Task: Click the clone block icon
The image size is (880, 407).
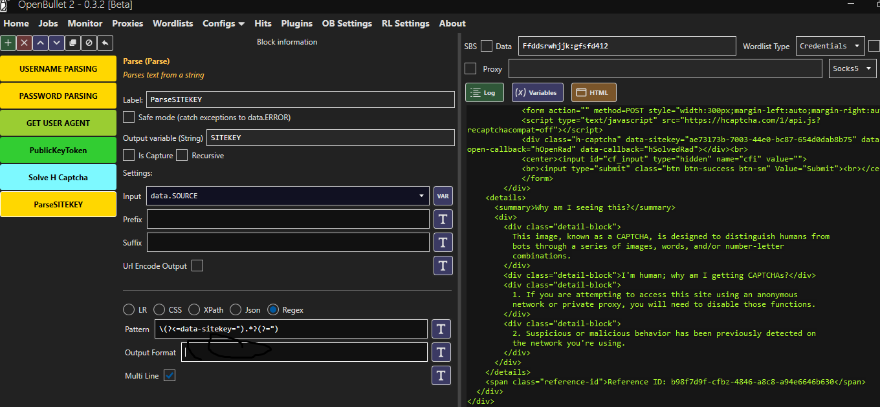Action: (72, 43)
